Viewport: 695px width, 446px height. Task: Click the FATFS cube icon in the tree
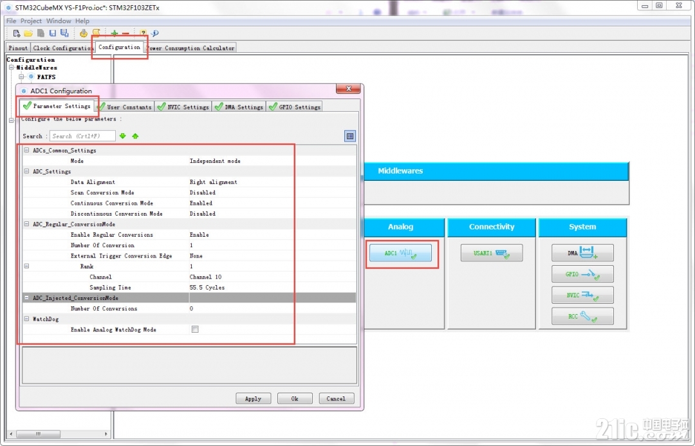31,77
